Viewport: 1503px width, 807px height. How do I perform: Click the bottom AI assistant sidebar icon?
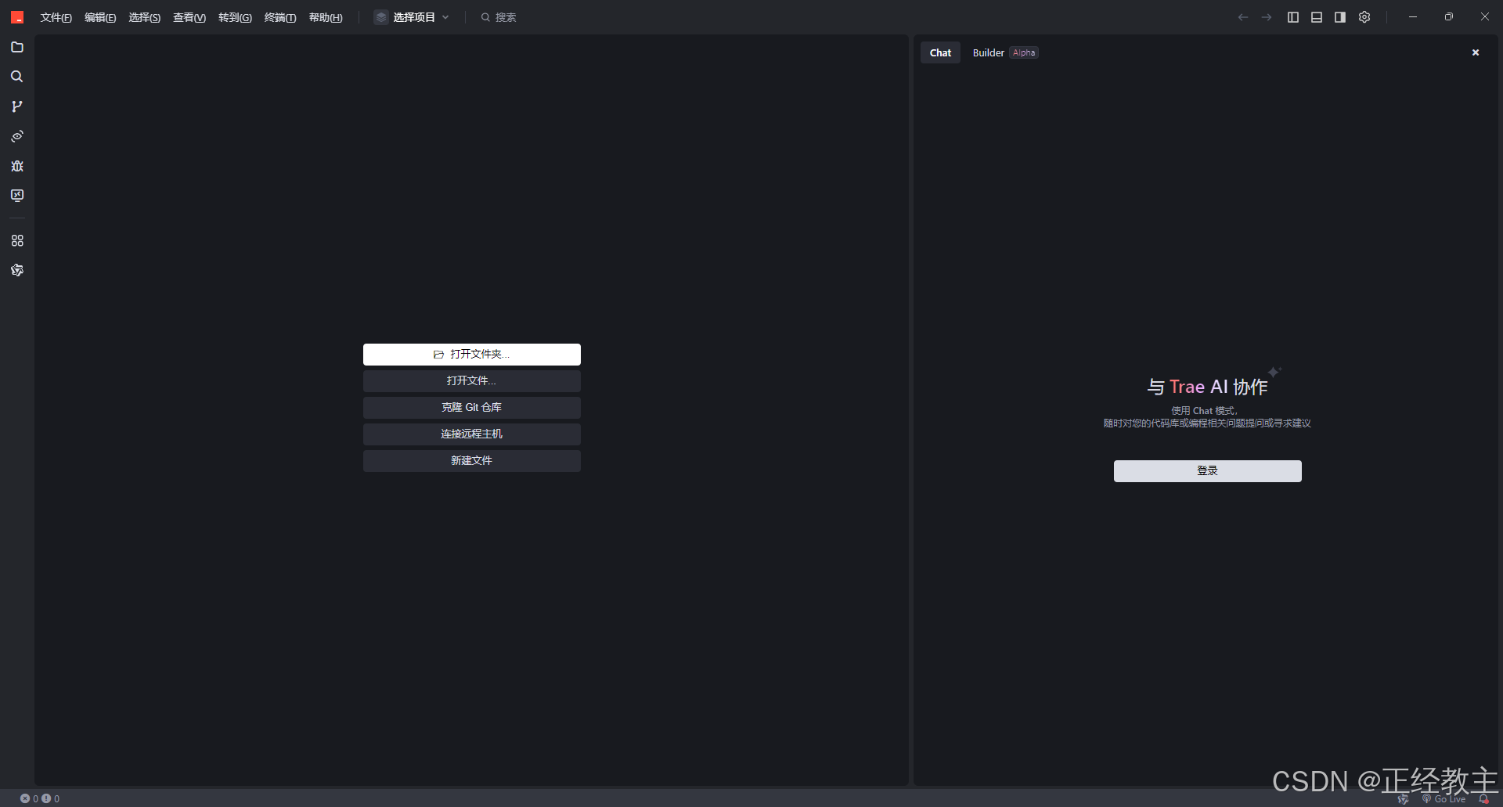tap(17, 270)
